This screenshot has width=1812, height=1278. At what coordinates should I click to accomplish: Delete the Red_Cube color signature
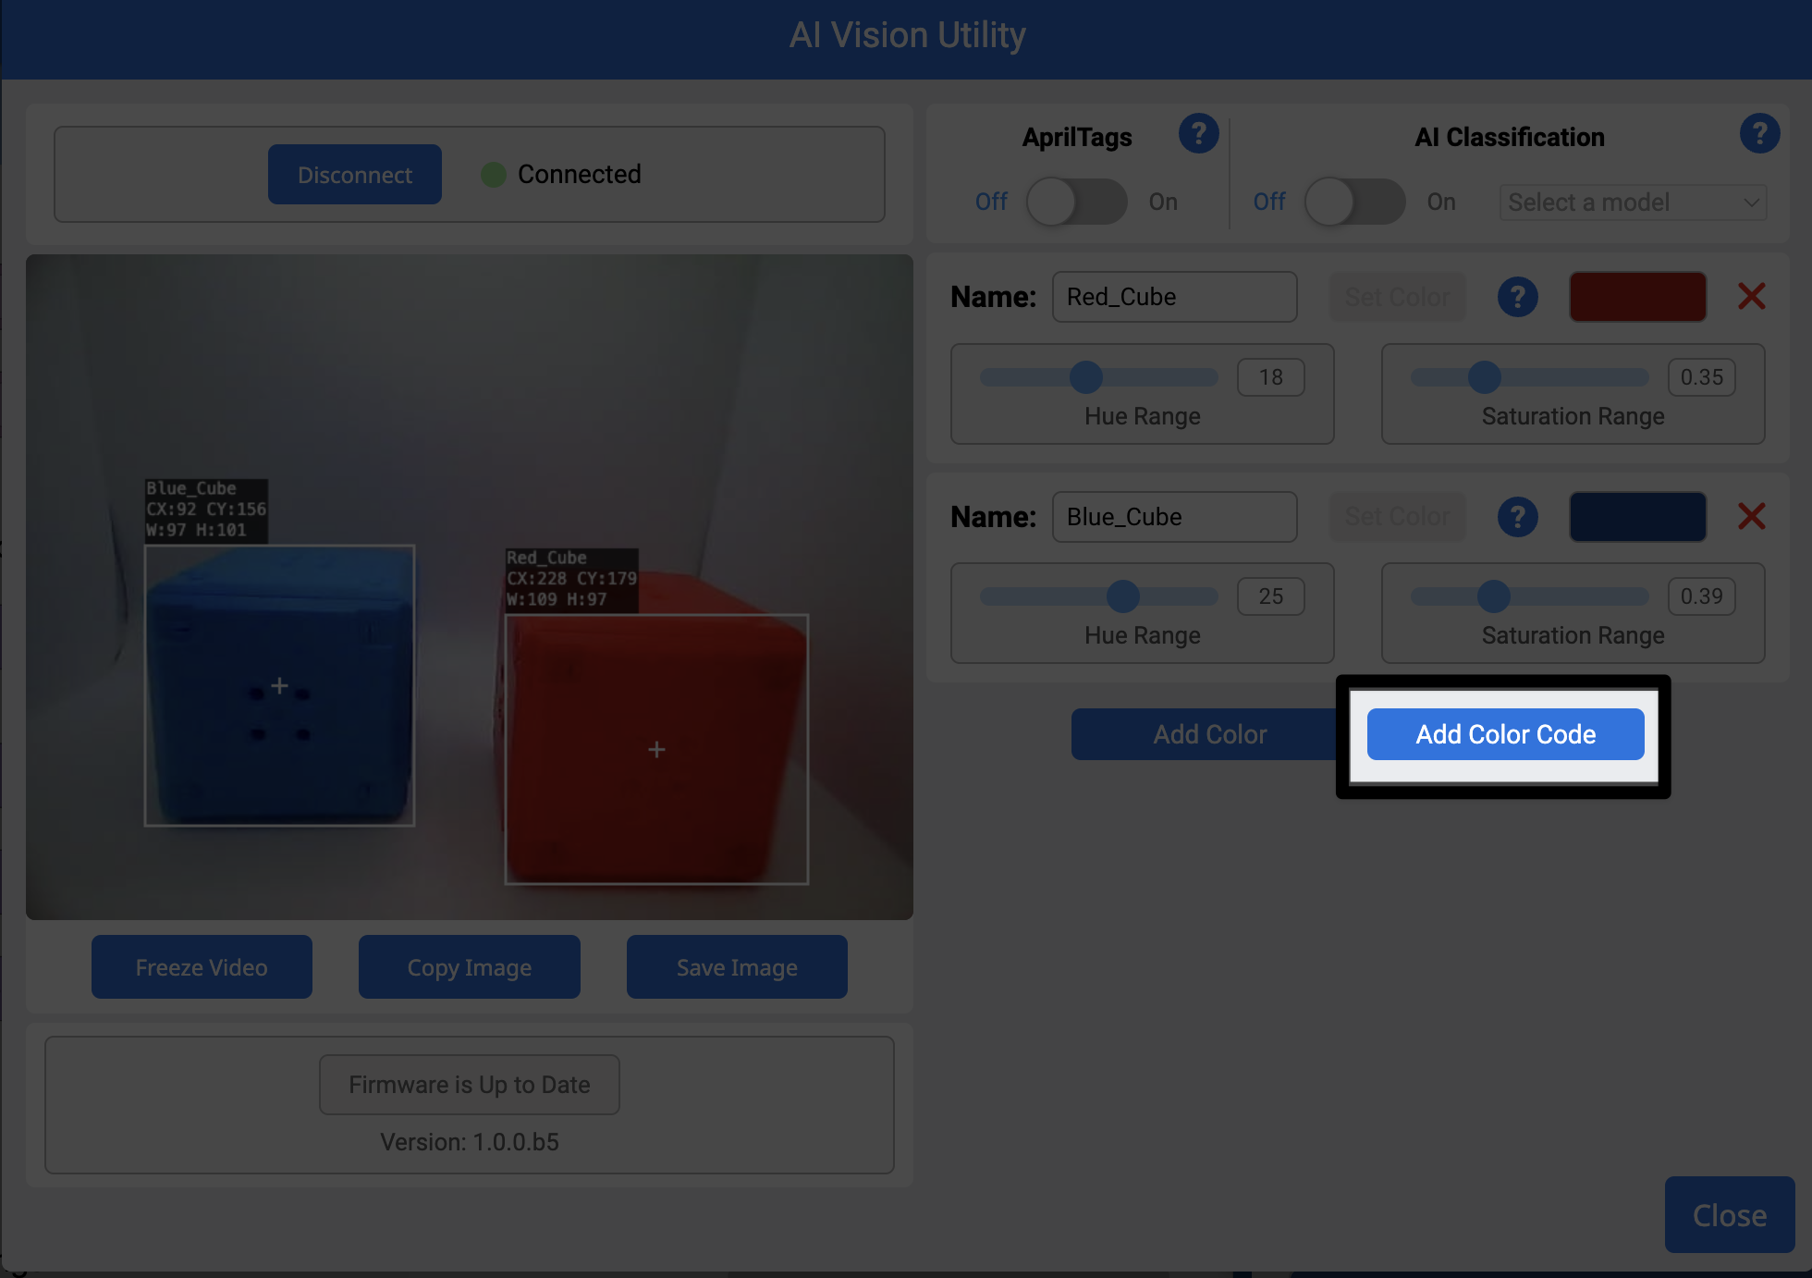(1752, 297)
